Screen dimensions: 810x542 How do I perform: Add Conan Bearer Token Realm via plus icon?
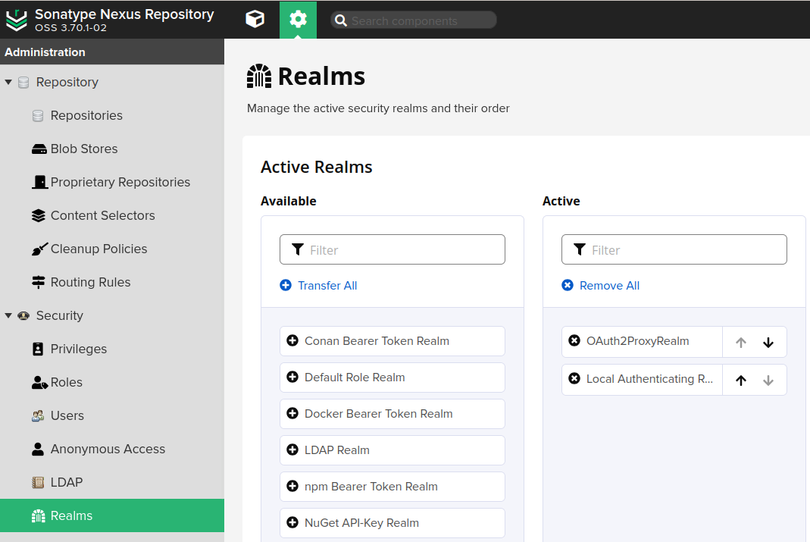(292, 341)
